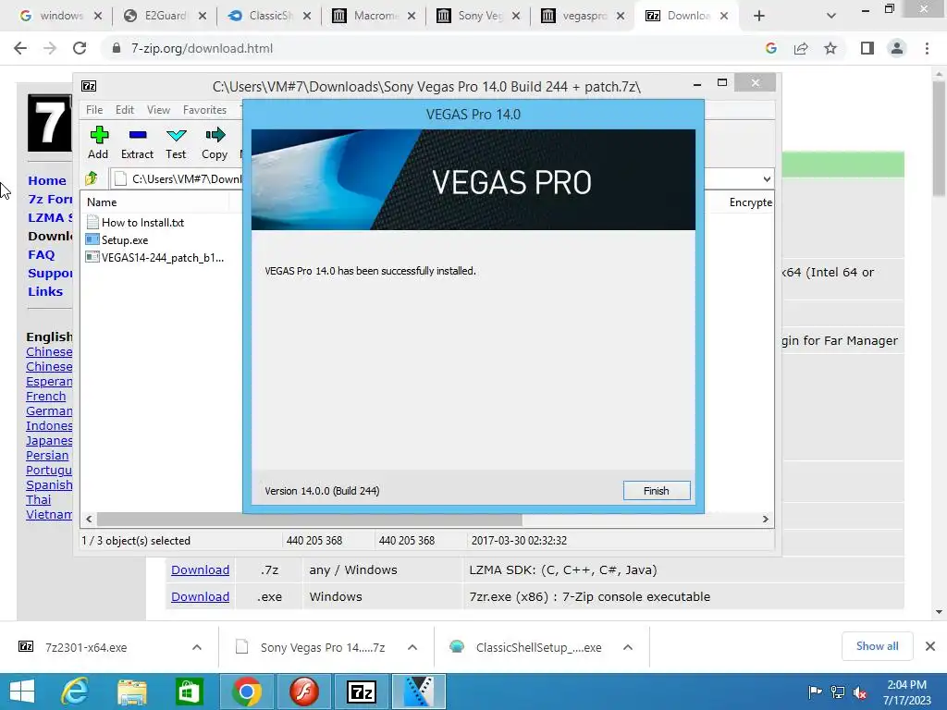This screenshot has width=947, height=710.
Task: Click the Thai language link
Action: click(38, 500)
